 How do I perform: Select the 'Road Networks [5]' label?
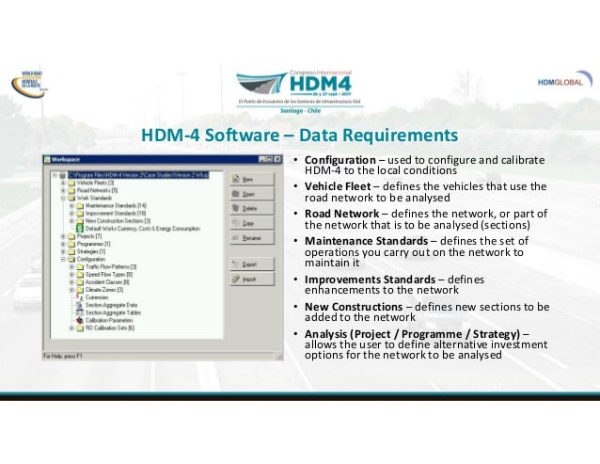click(97, 190)
